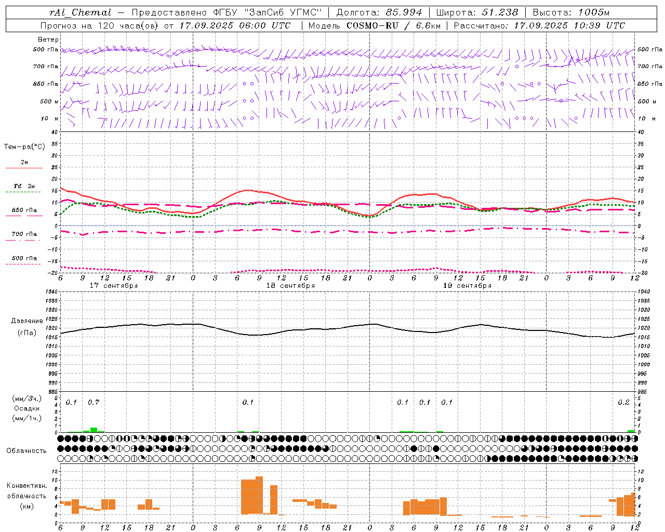Click the '17 сентября' date label
This screenshot has width=665, height=532.
(114, 286)
